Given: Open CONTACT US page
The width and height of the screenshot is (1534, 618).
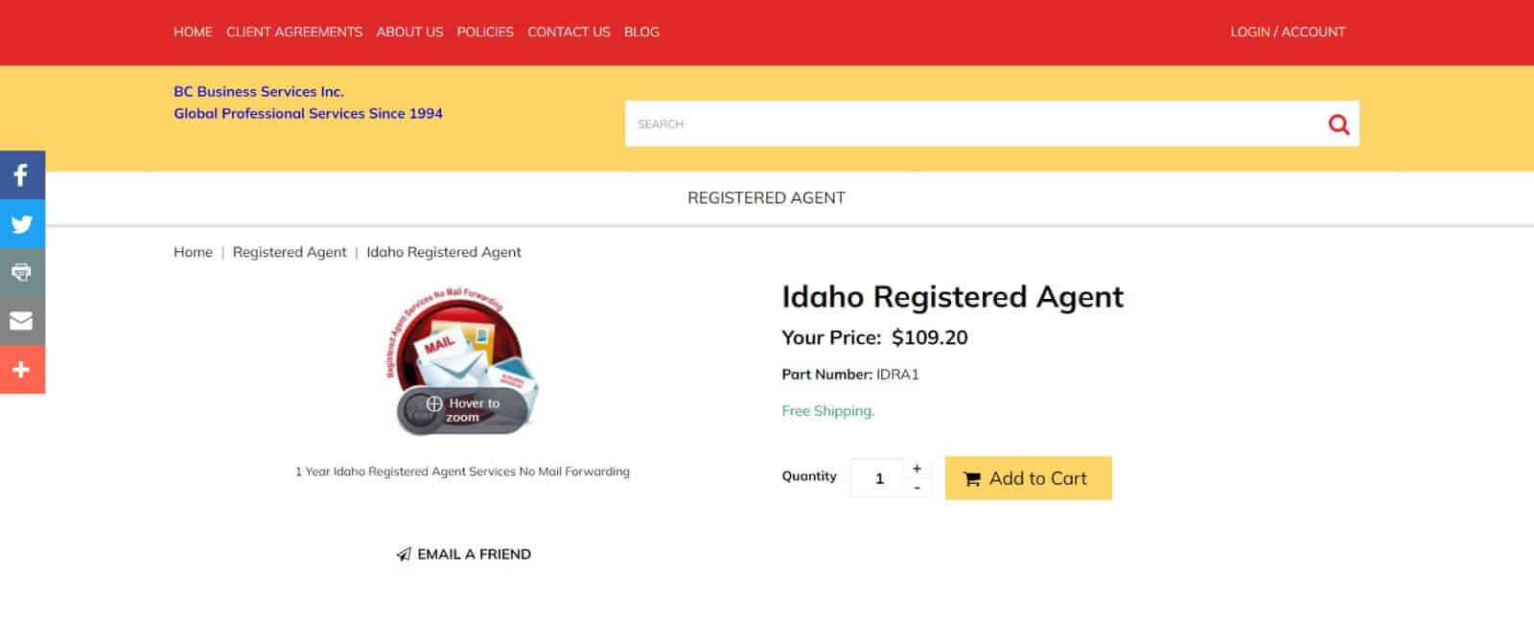Looking at the screenshot, I should pos(569,32).
